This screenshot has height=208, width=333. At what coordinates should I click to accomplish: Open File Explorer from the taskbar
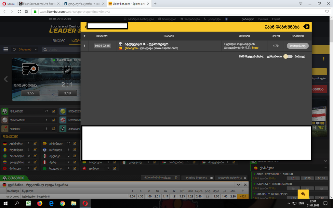pyautogui.click(x=74, y=203)
